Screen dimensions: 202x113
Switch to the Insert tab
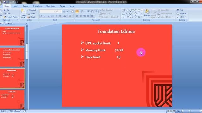click(16, 6)
